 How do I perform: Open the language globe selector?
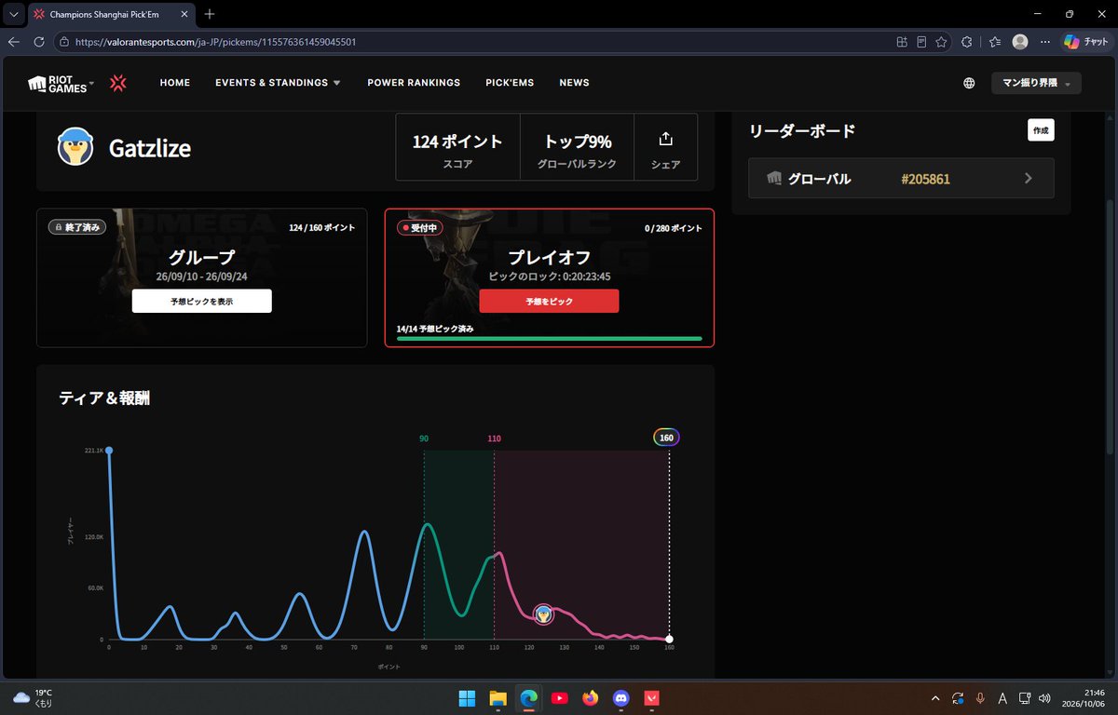(x=969, y=83)
